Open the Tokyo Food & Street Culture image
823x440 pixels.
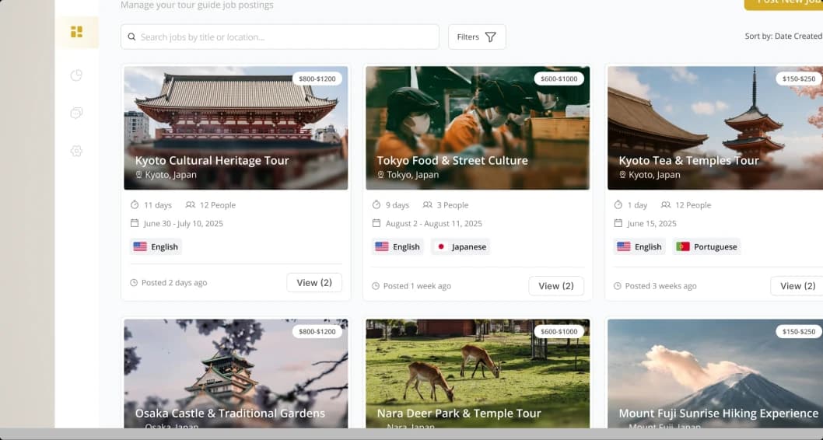tap(478, 127)
